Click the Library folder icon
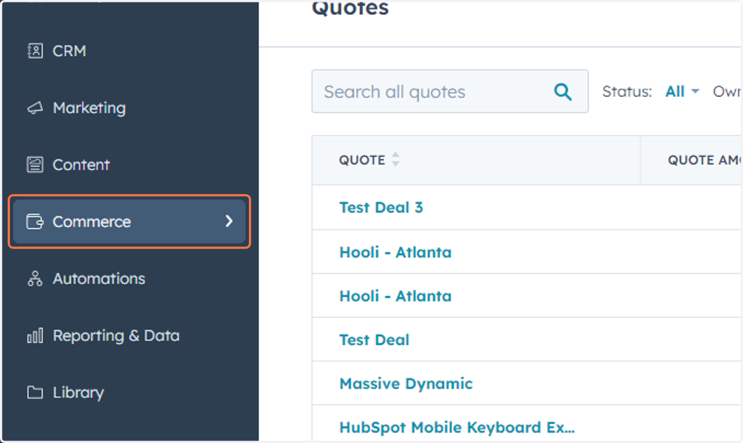This screenshot has width=743, height=443. (35, 392)
